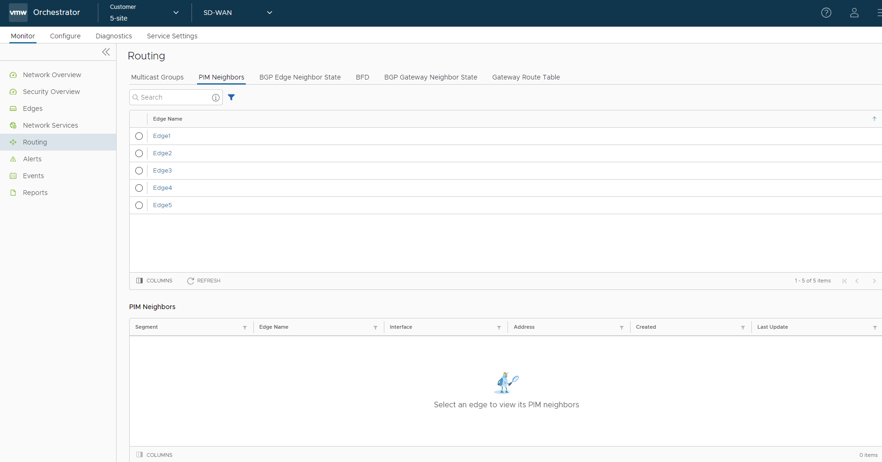The image size is (882, 462).
Task: Open the Edge2 link
Action: [x=162, y=153]
